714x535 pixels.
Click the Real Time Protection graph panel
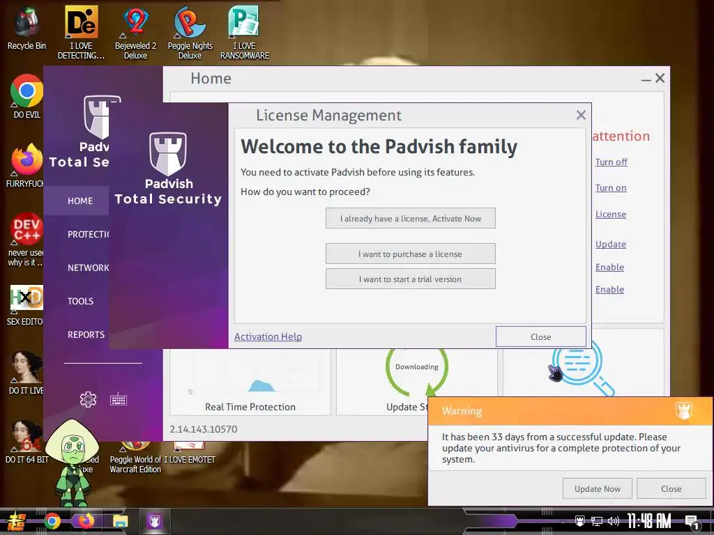(250, 382)
